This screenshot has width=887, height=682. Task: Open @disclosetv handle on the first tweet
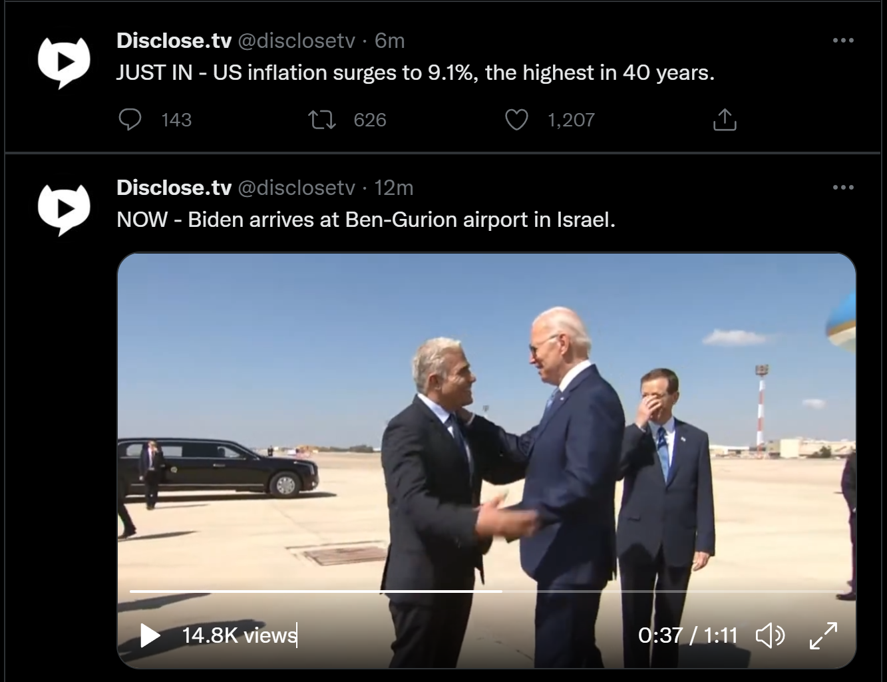[x=296, y=41]
